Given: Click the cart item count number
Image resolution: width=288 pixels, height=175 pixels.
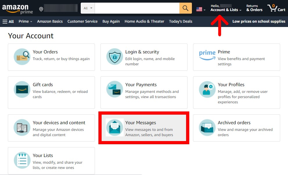Looking at the screenshot, I should click(273, 6).
